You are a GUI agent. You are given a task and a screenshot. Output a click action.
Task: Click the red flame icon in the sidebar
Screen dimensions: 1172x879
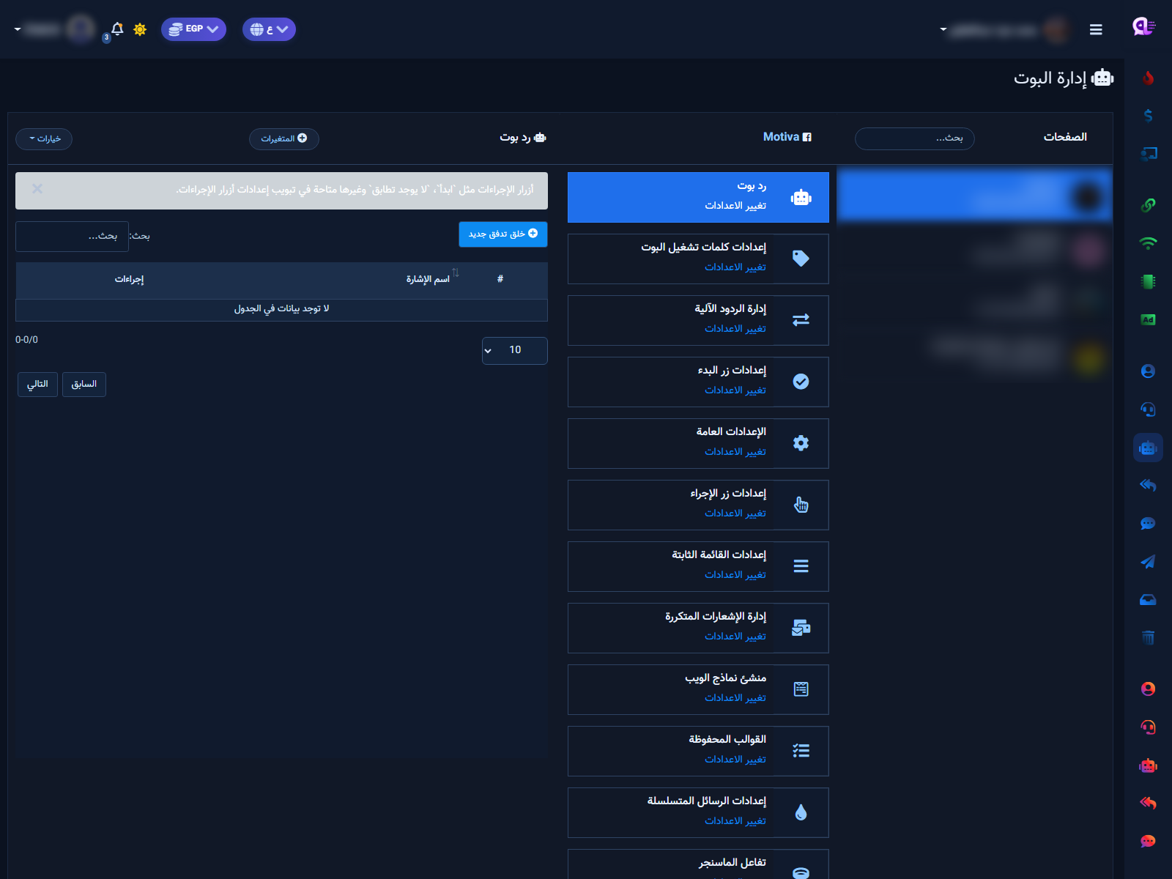(x=1148, y=78)
